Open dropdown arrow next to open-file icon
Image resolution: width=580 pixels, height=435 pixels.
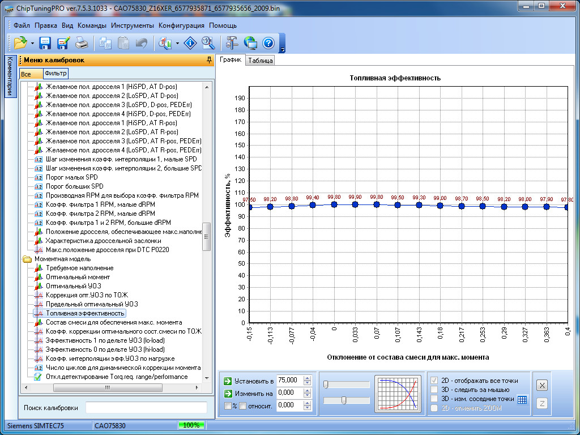click(33, 43)
